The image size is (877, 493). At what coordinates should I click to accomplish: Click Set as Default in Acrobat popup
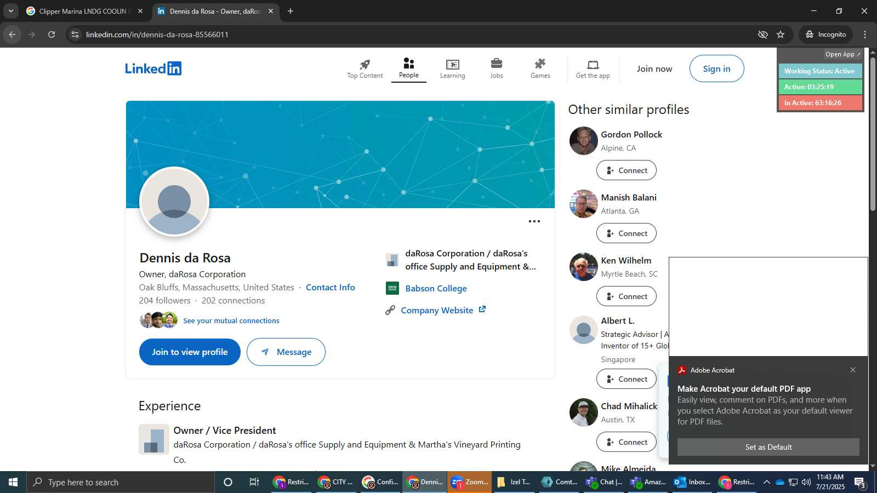tap(768, 447)
